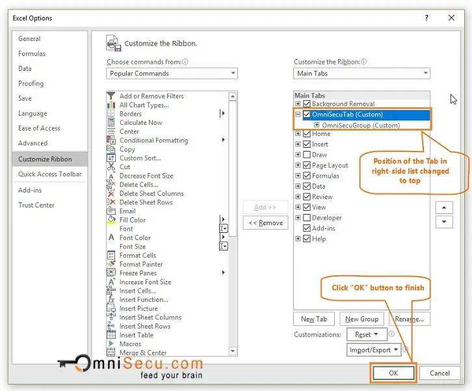Toggle the OmniSecuTab (Custom) checkbox

[307, 114]
